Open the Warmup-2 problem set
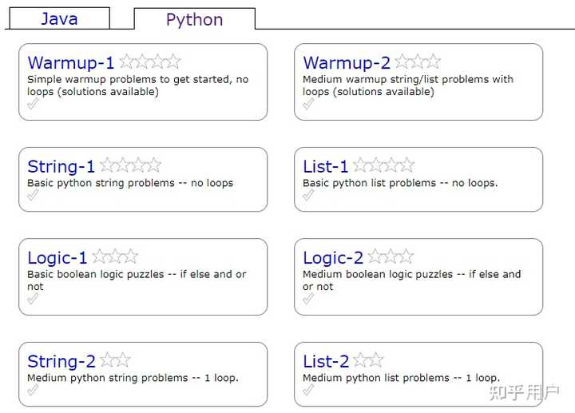The height and width of the screenshot is (413, 575). (x=347, y=63)
